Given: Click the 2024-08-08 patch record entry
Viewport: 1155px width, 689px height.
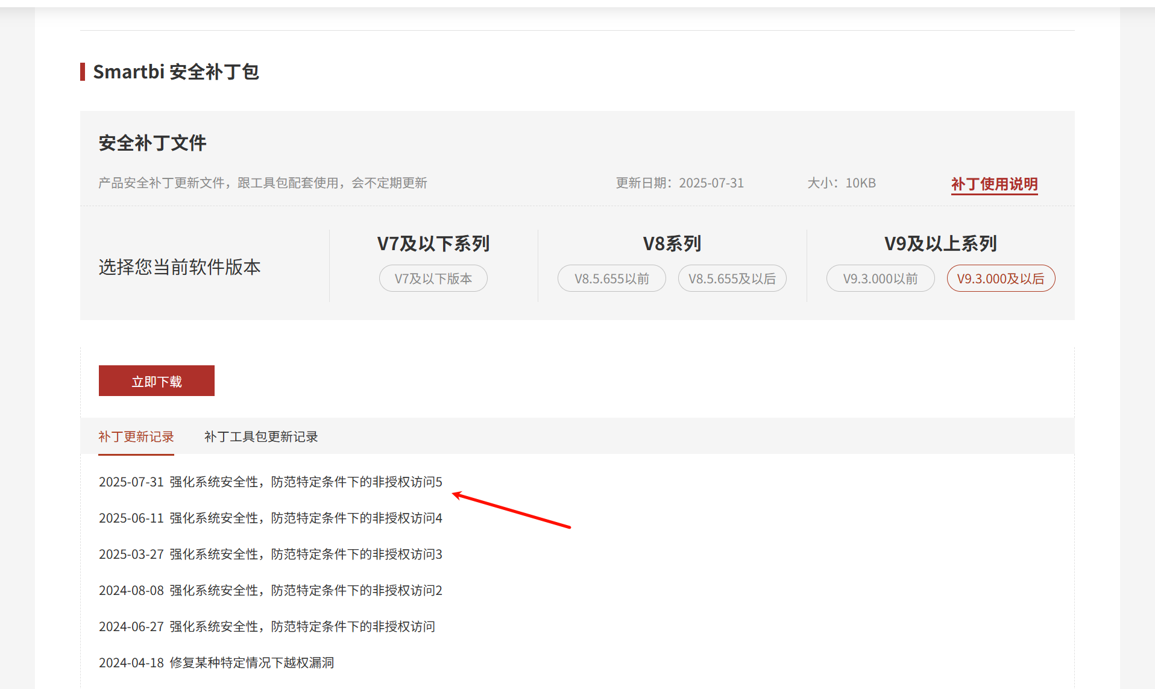Looking at the screenshot, I should click(271, 590).
